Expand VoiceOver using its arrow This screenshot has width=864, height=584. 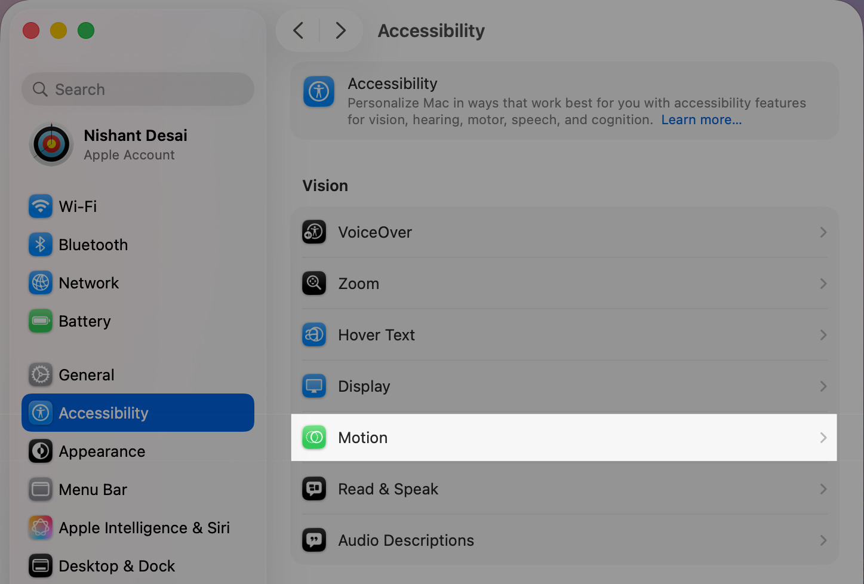point(823,232)
